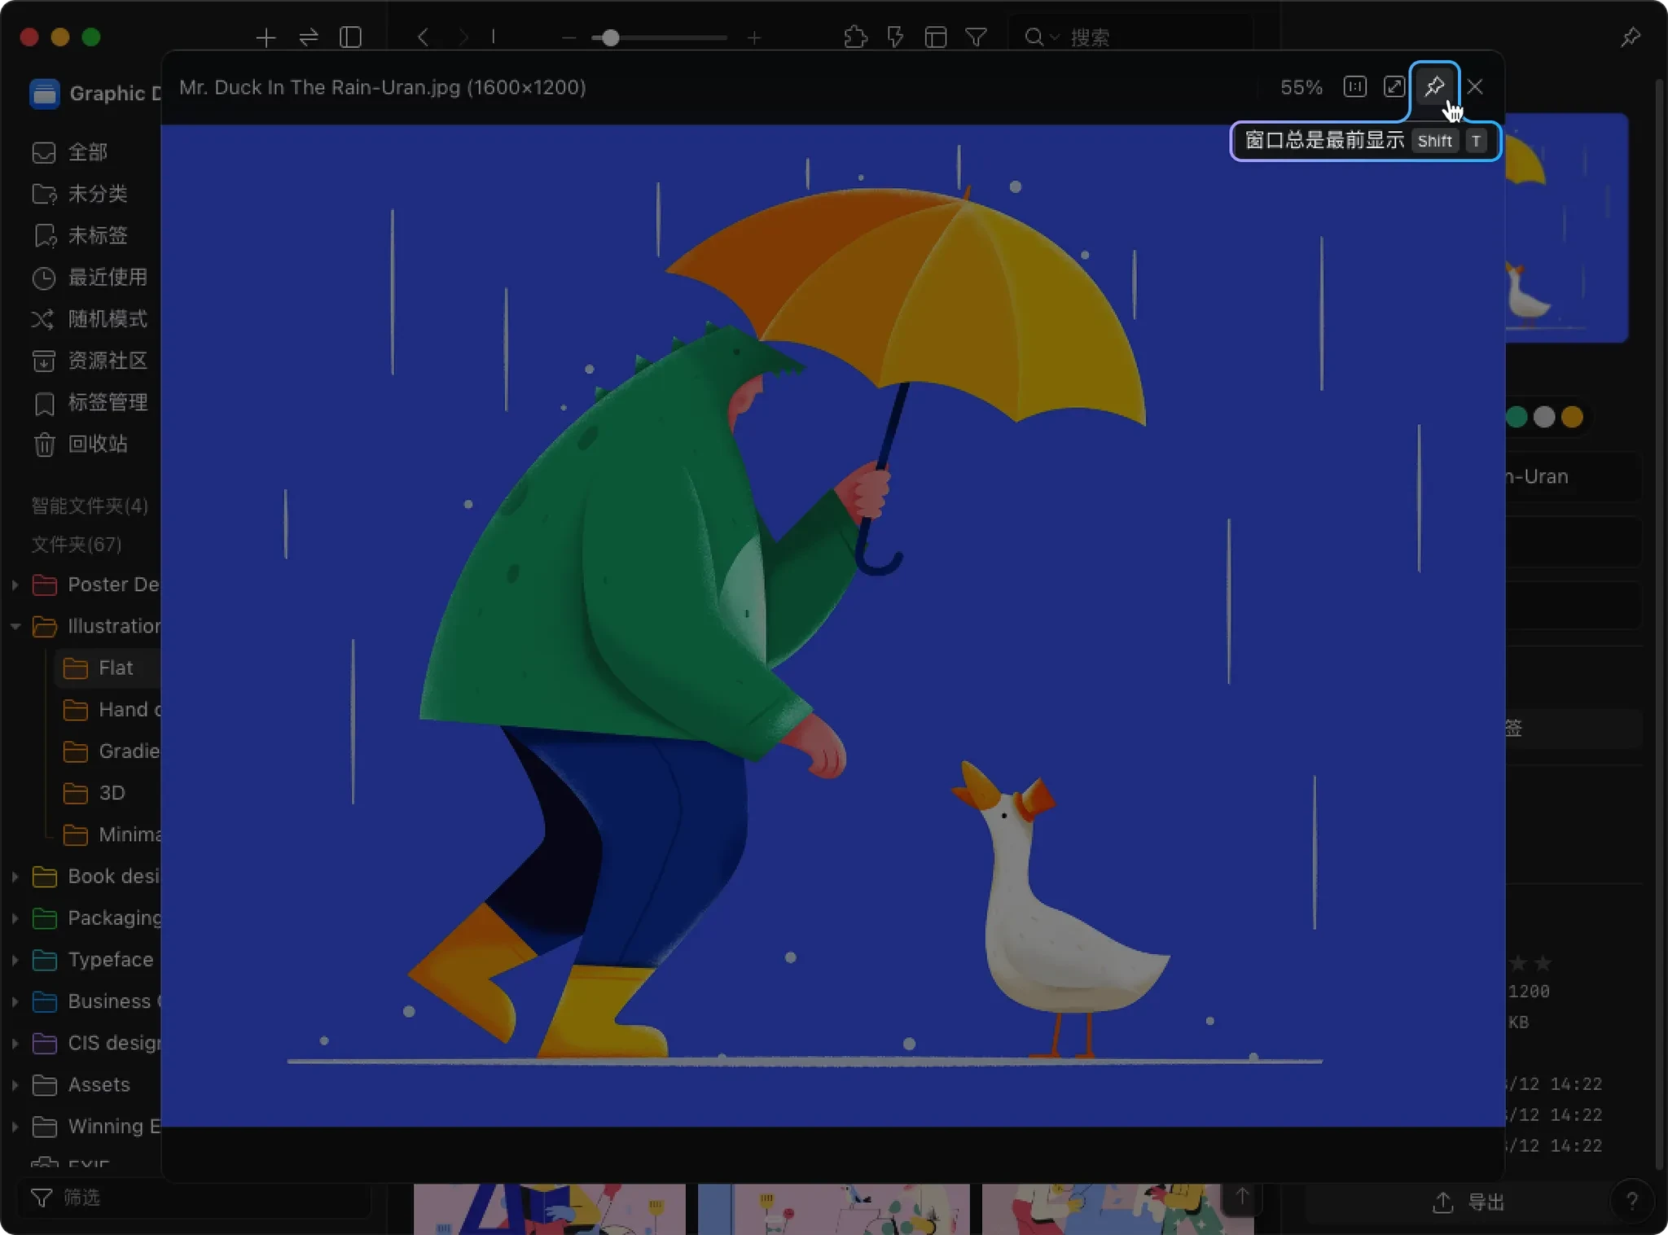The height and width of the screenshot is (1235, 1668).
Task: Expand the Book desi... folder arrow
Action: (x=15, y=877)
